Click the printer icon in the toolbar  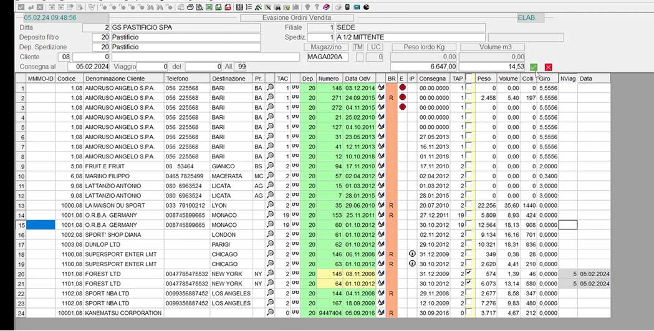pyautogui.click(x=190, y=7)
